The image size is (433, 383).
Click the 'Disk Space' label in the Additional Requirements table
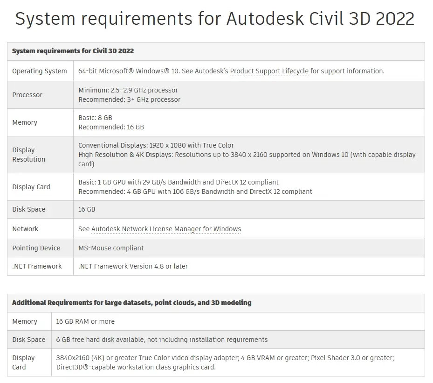click(29, 340)
